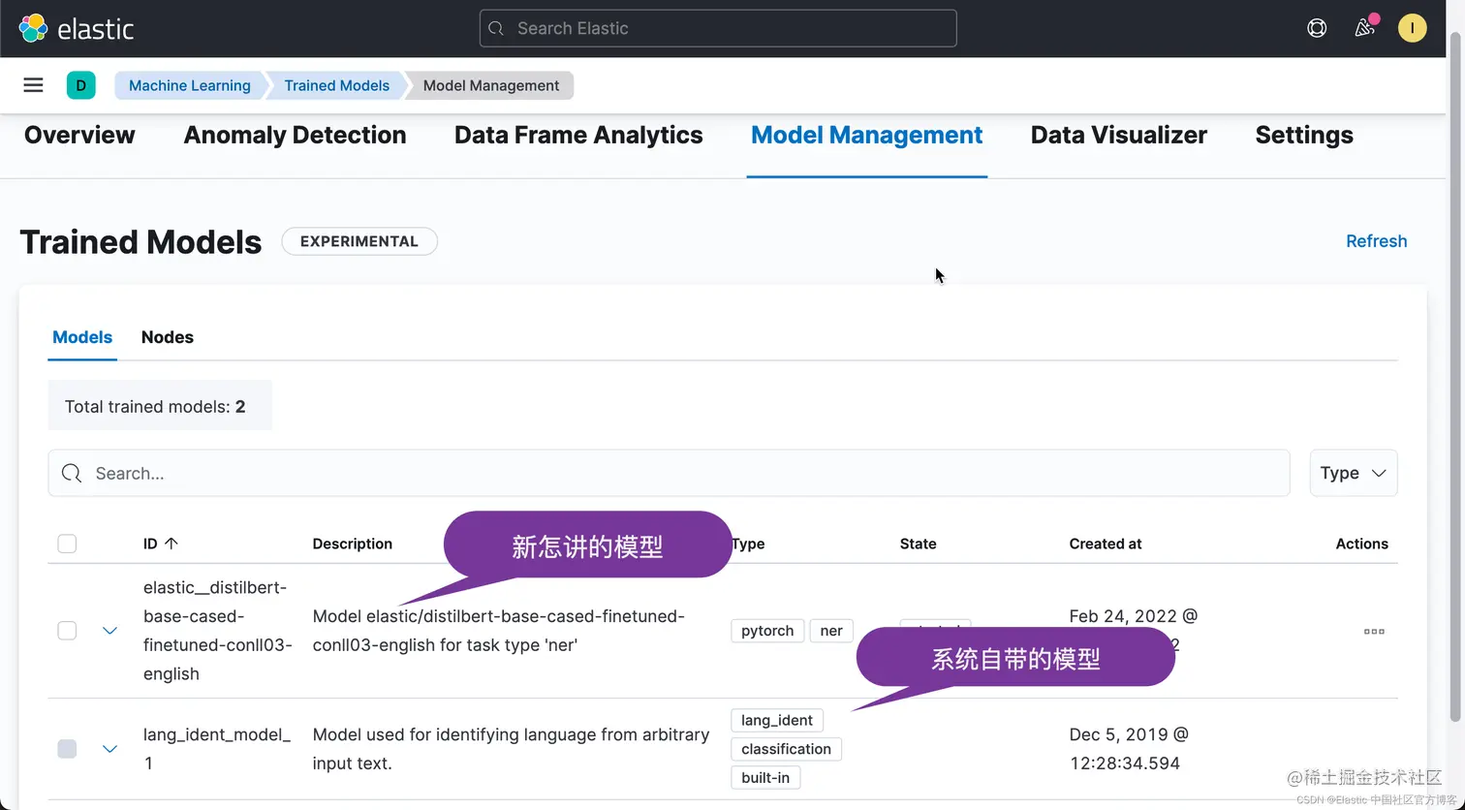This screenshot has width=1465, height=810.
Task: Open actions menu for distilbert model row
Action: 1374,631
